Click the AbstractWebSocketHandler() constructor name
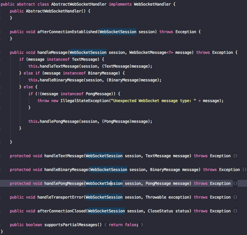Screen dimensions: 247x235 click(x=54, y=11)
